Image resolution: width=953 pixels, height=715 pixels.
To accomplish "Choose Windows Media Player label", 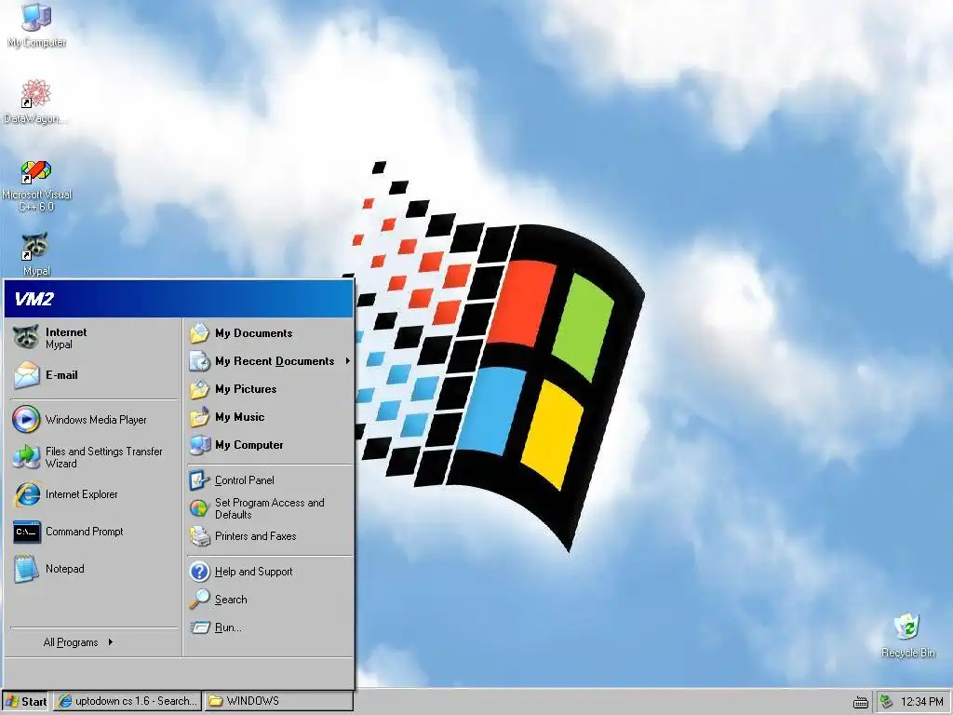I will pyautogui.click(x=96, y=420).
